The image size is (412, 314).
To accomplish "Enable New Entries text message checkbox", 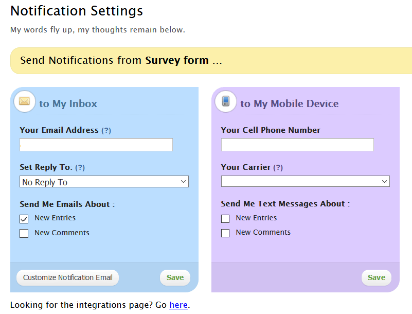I will click(x=225, y=219).
